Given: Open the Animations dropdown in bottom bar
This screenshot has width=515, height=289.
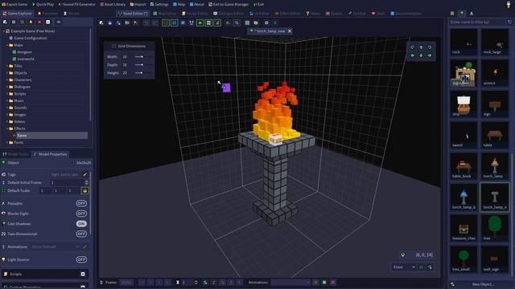Looking at the screenshot, I should (x=290, y=282).
